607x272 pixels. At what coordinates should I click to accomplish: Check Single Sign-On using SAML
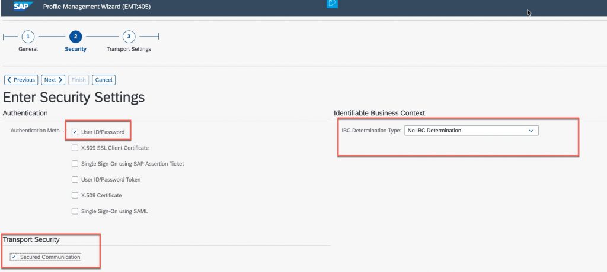point(75,211)
